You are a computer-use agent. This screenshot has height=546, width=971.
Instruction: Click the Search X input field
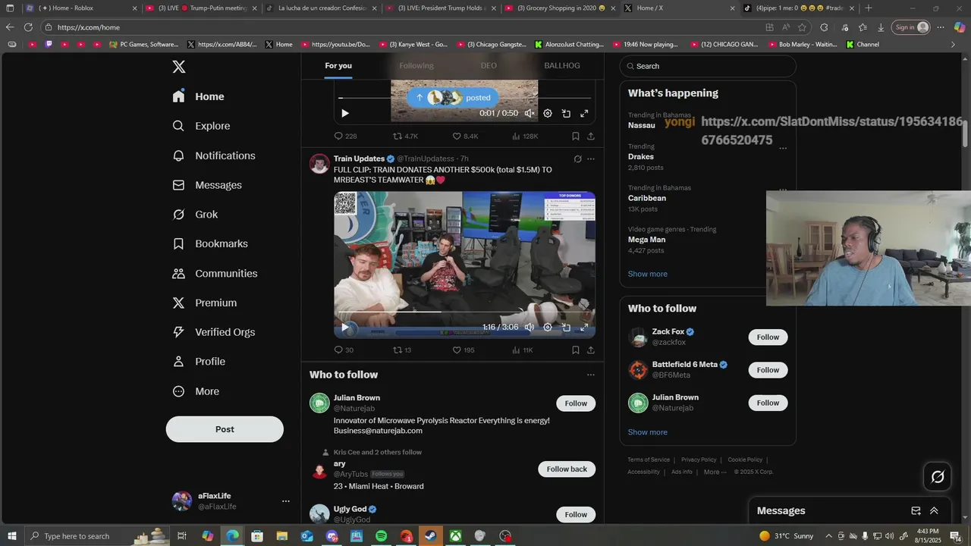pyautogui.click(x=708, y=66)
